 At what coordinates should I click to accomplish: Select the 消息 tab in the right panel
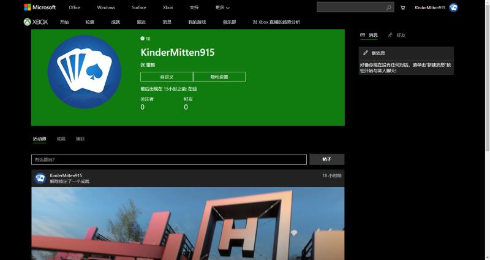coord(369,35)
